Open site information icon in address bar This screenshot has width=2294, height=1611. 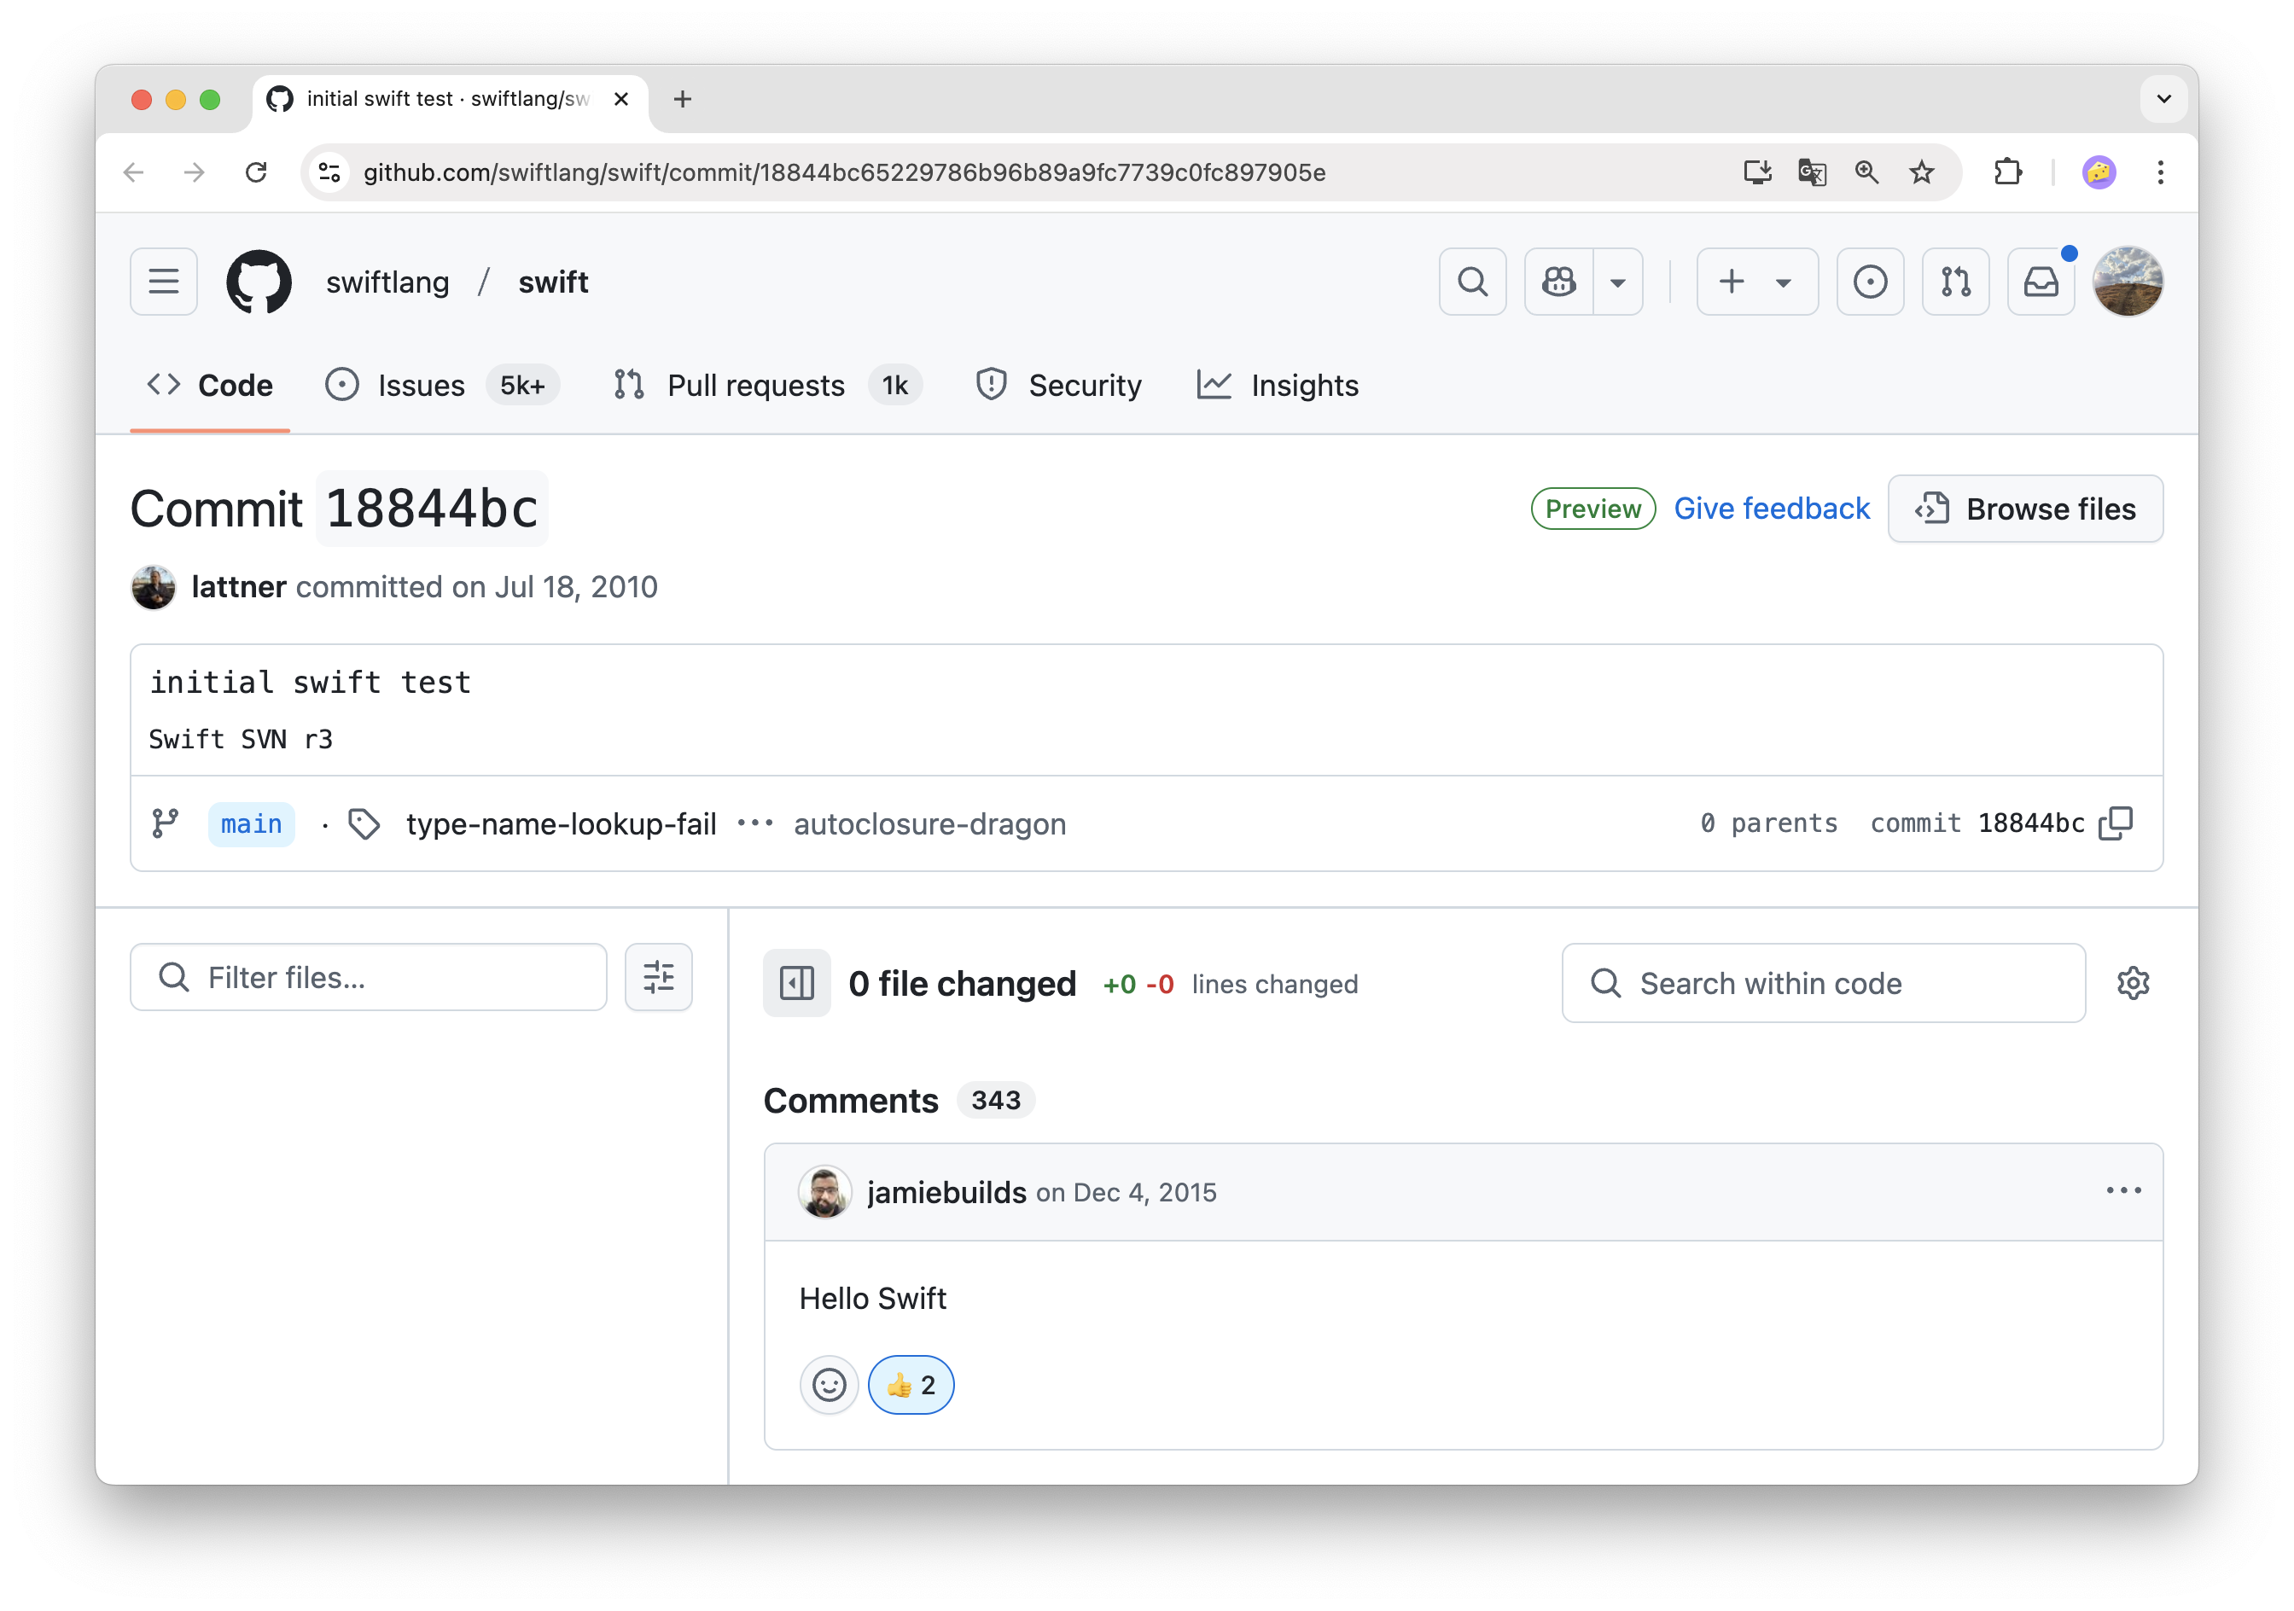click(329, 172)
